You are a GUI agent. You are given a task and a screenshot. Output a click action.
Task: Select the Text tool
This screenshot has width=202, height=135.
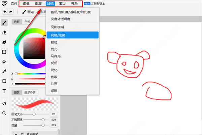click(x=4, y=91)
